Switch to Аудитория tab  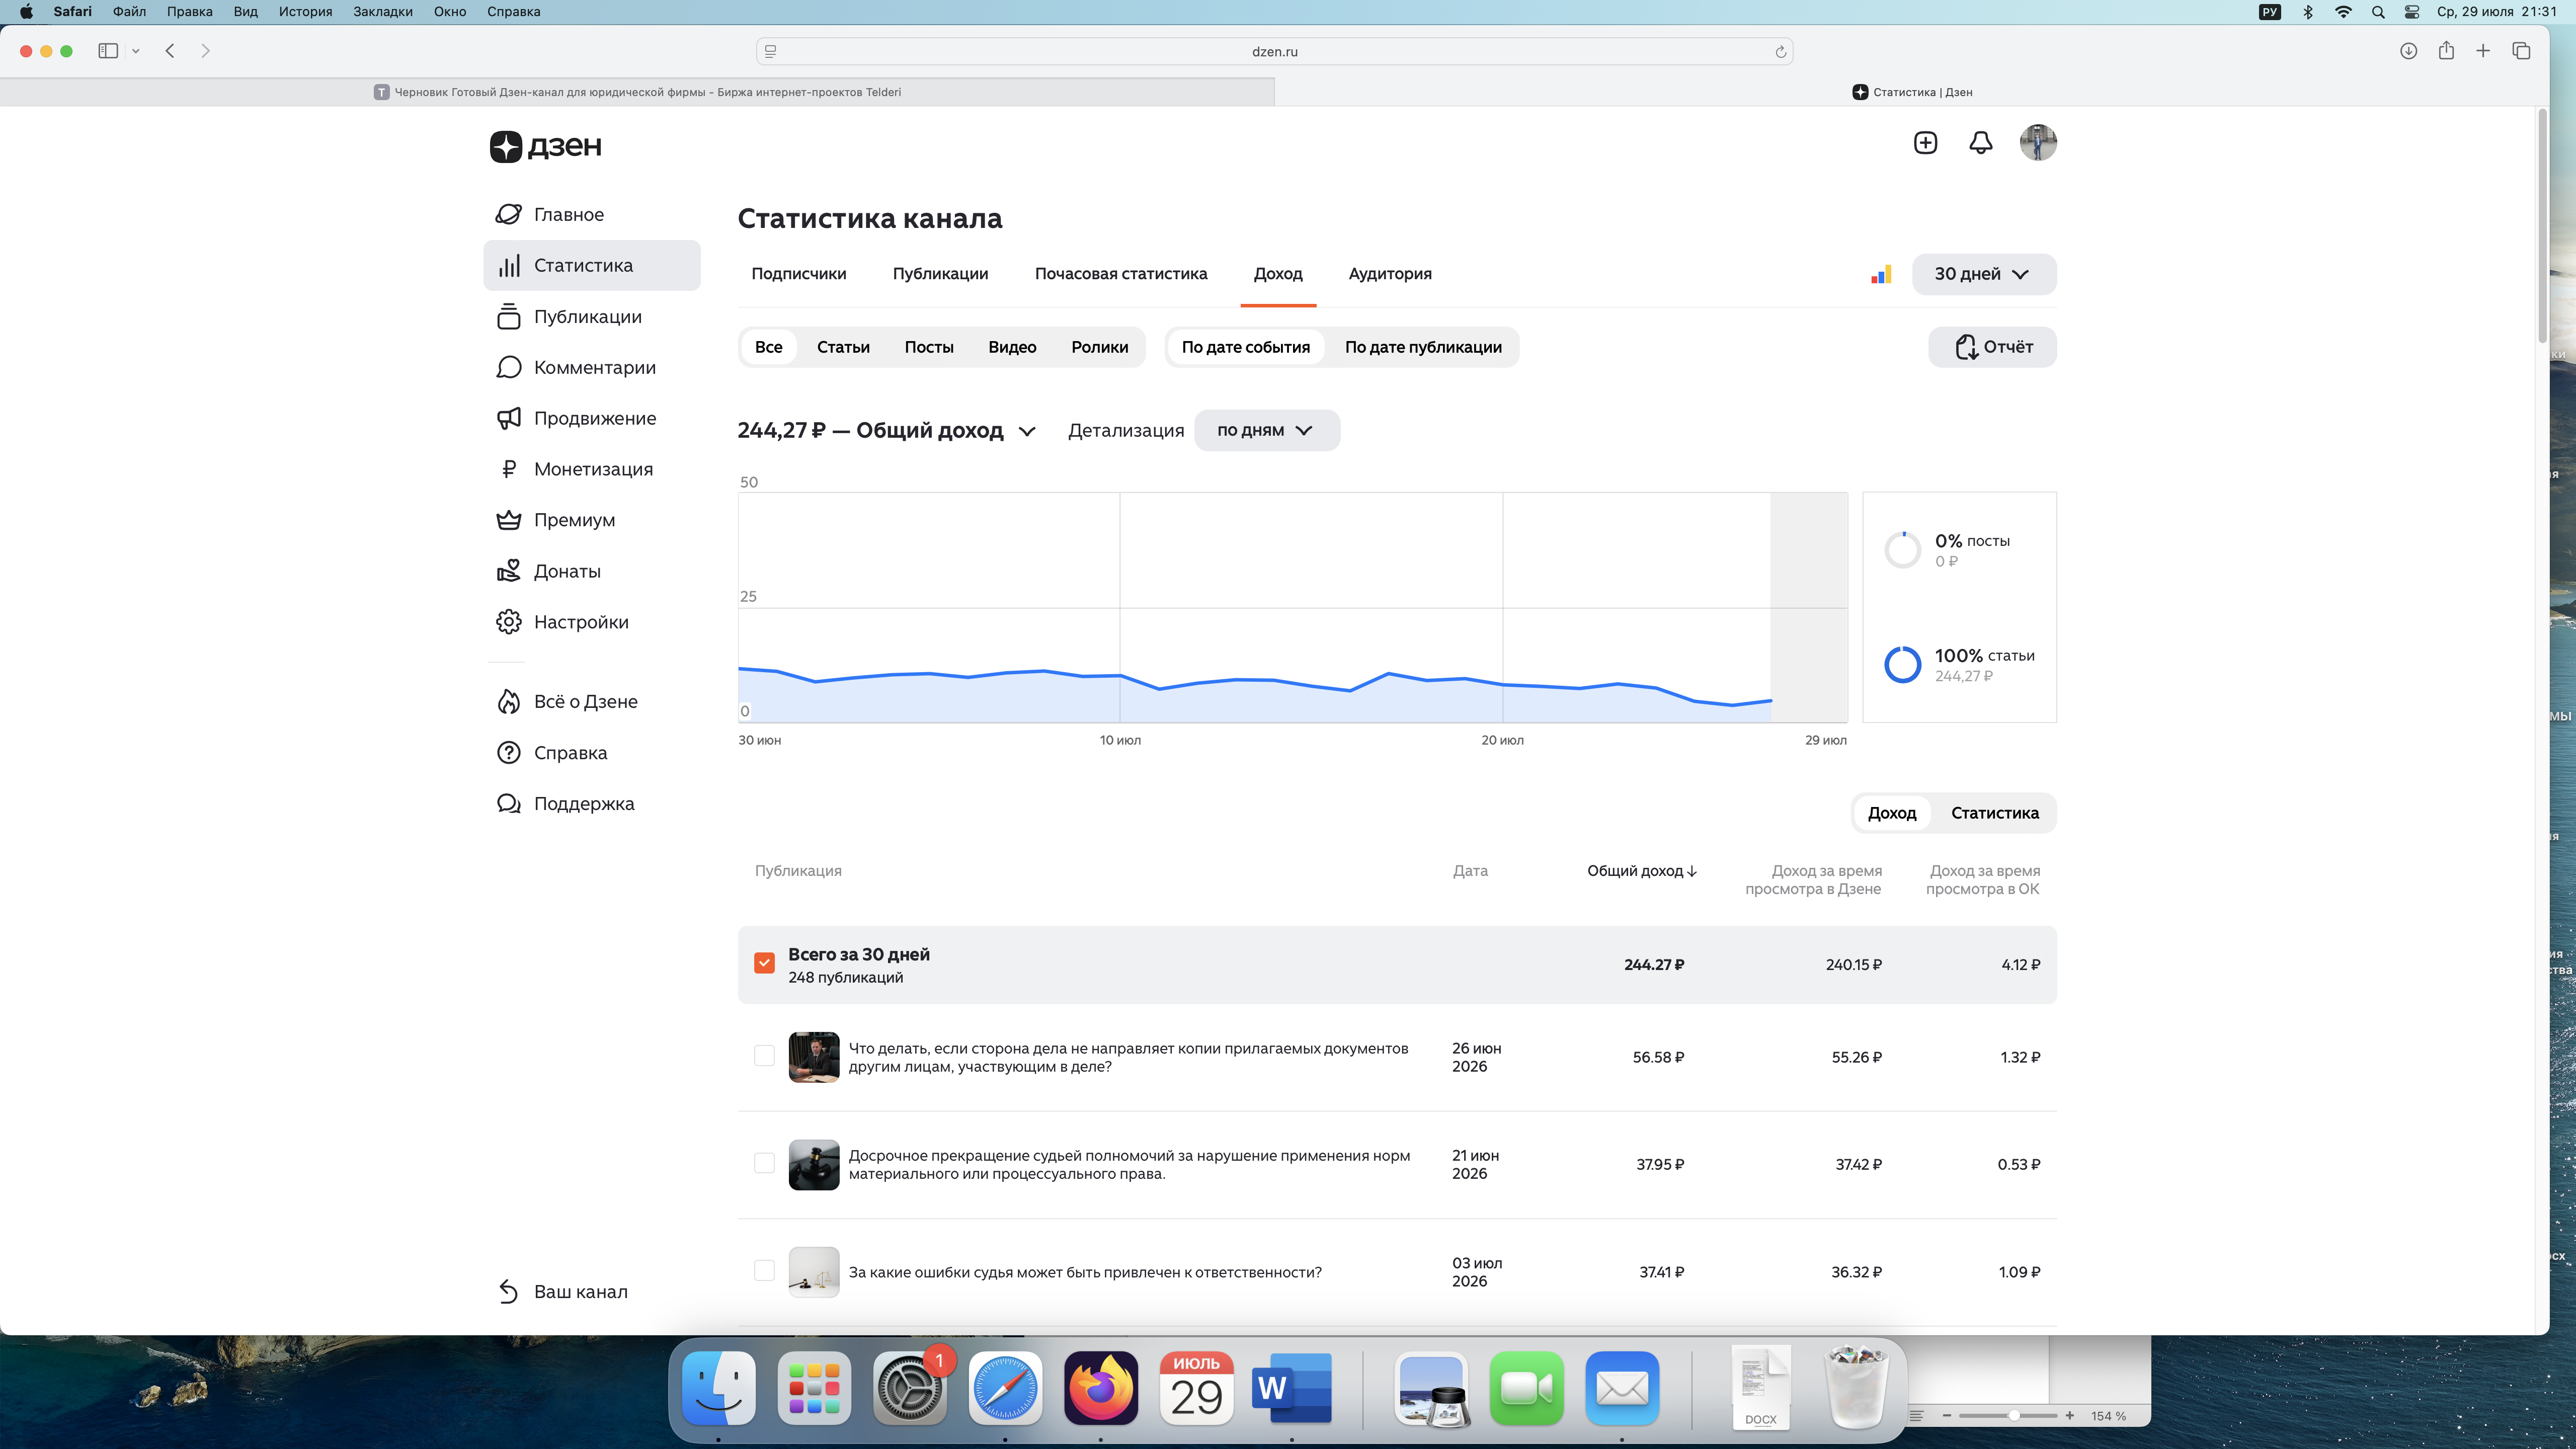coord(1389,274)
